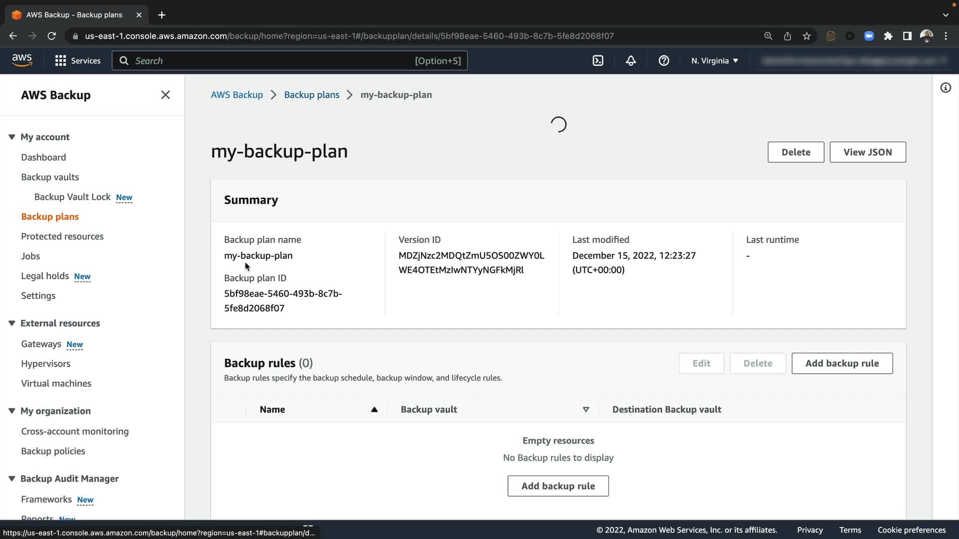The image size is (959, 539).
Task: Close the AWS Backup sidebar panel
Action: pos(165,95)
